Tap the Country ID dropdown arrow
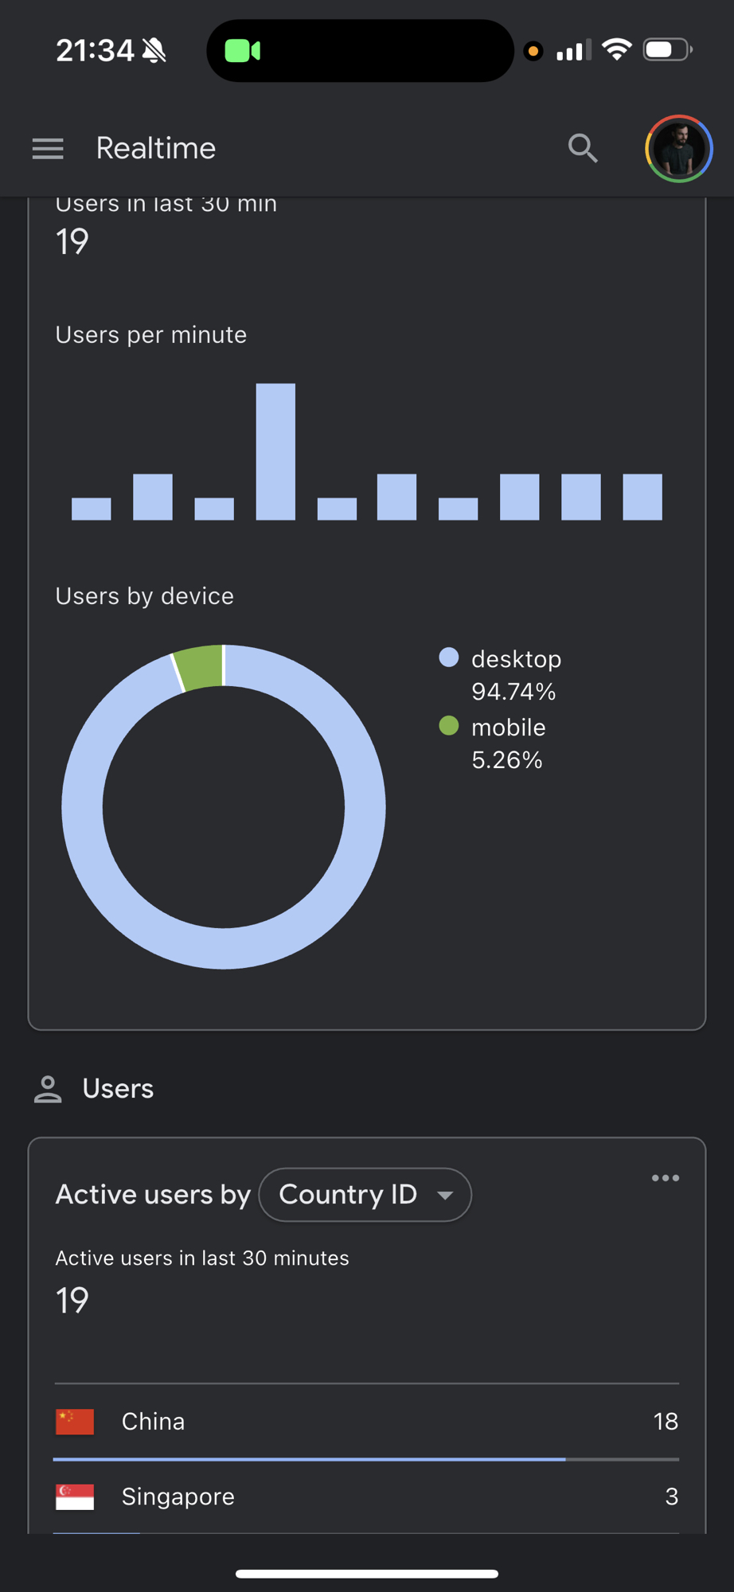734x1592 pixels. pyautogui.click(x=445, y=1195)
